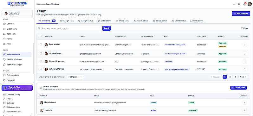The image size is (253, 116).
Task: Open actions menu for Girape Watson
Action: tap(245, 54)
